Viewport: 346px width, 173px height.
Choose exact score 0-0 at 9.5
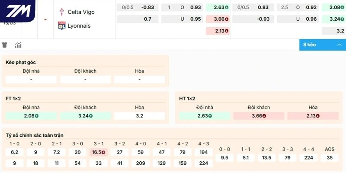pyautogui.click(x=224, y=158)
